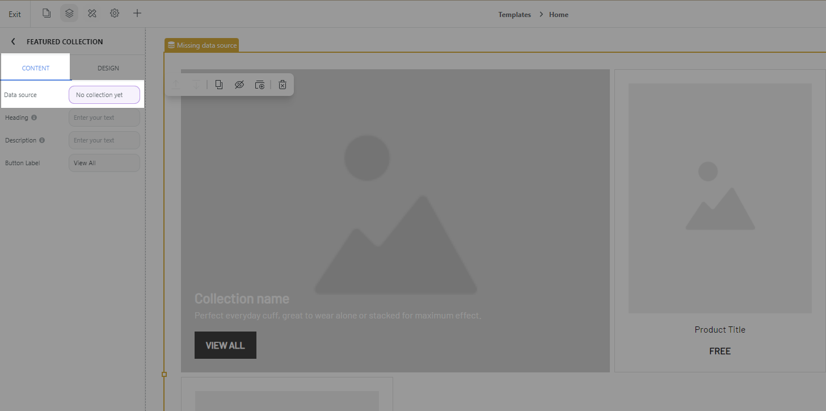Click the Exit button

[x=15, y=14]
